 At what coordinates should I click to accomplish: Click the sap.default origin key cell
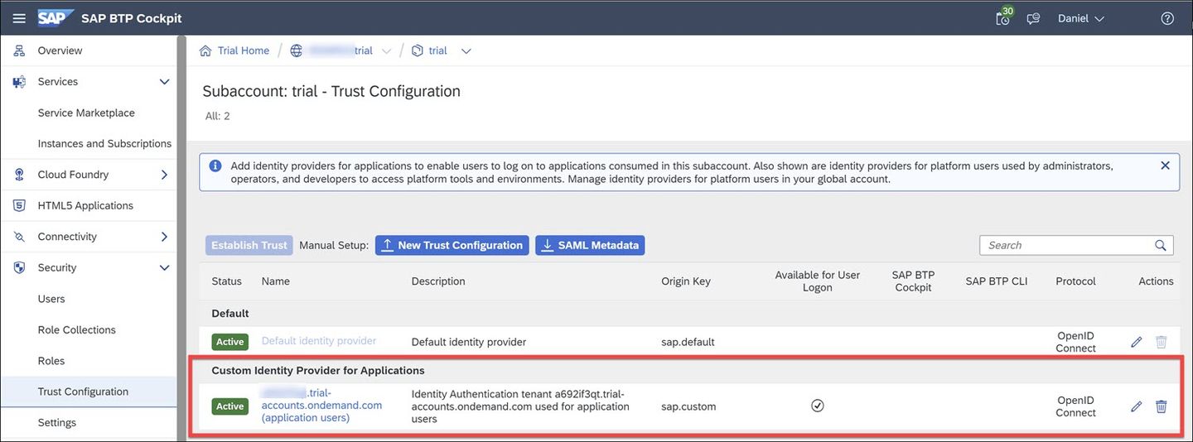tap(688, 342)
